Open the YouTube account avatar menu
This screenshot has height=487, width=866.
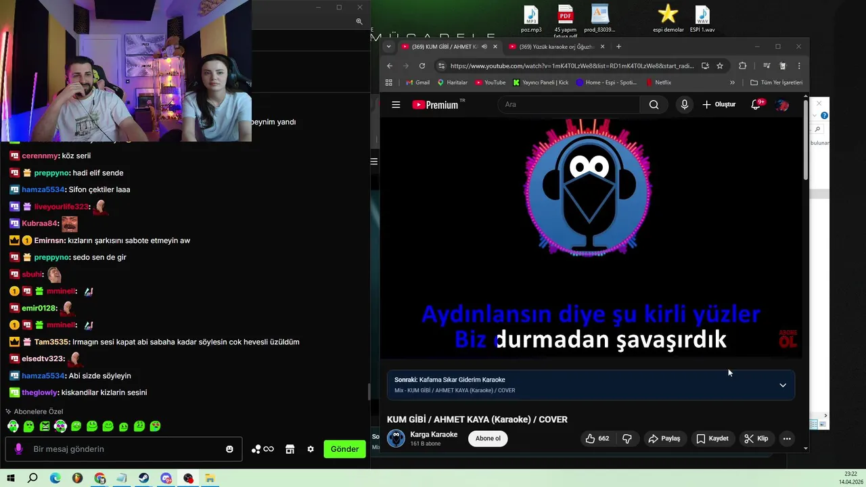[x=782, y=105]
